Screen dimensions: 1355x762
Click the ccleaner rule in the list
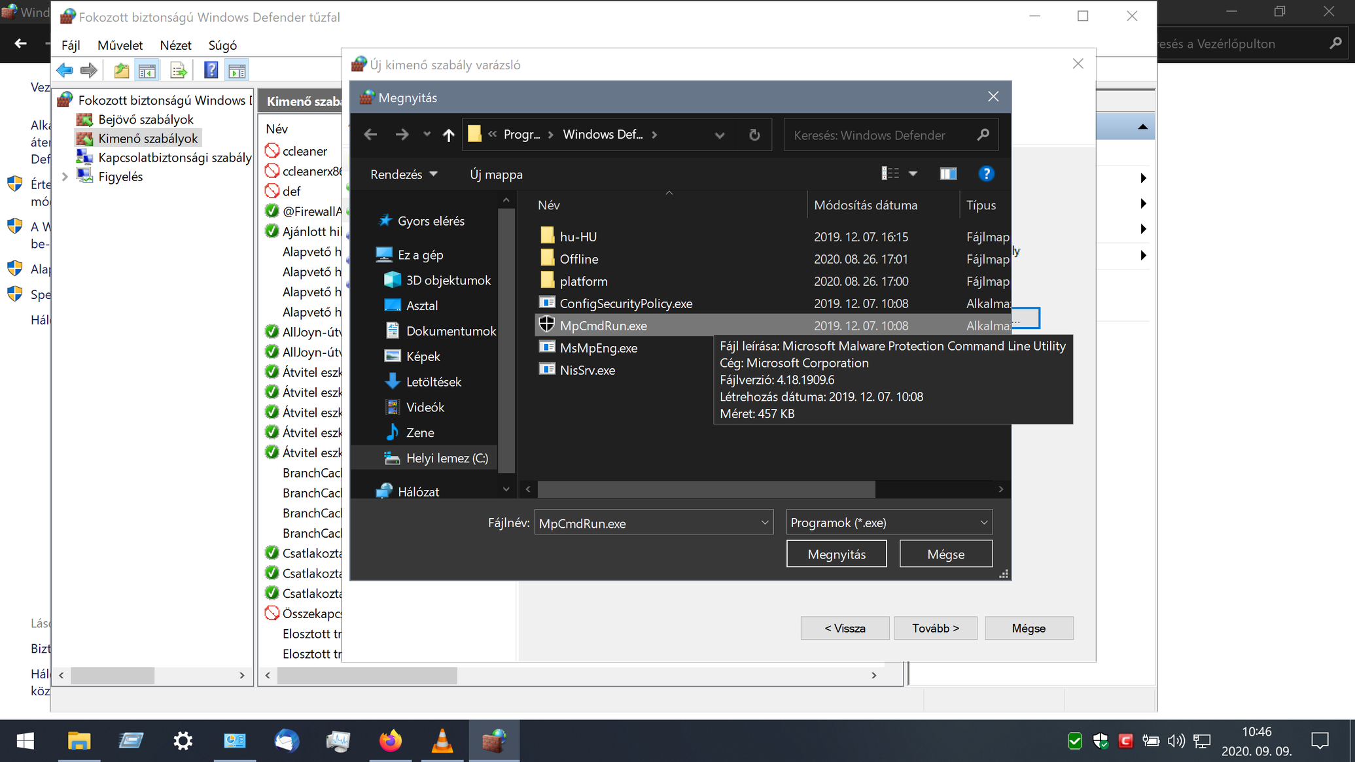[304, 151]
